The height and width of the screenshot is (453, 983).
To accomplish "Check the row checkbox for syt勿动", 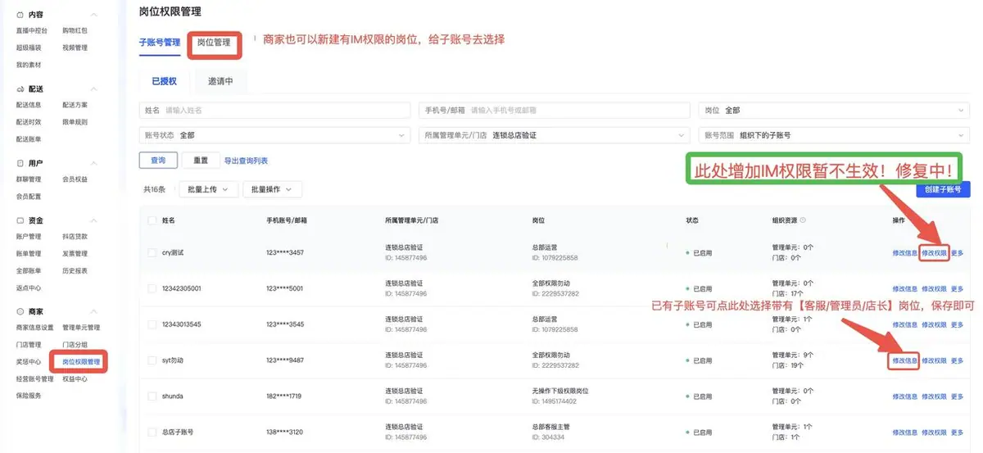I will pos(152,360).
